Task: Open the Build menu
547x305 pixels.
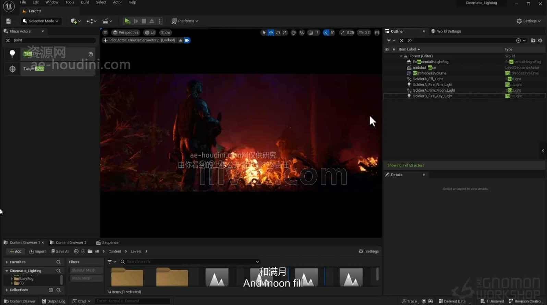Action: pos(85,2)
